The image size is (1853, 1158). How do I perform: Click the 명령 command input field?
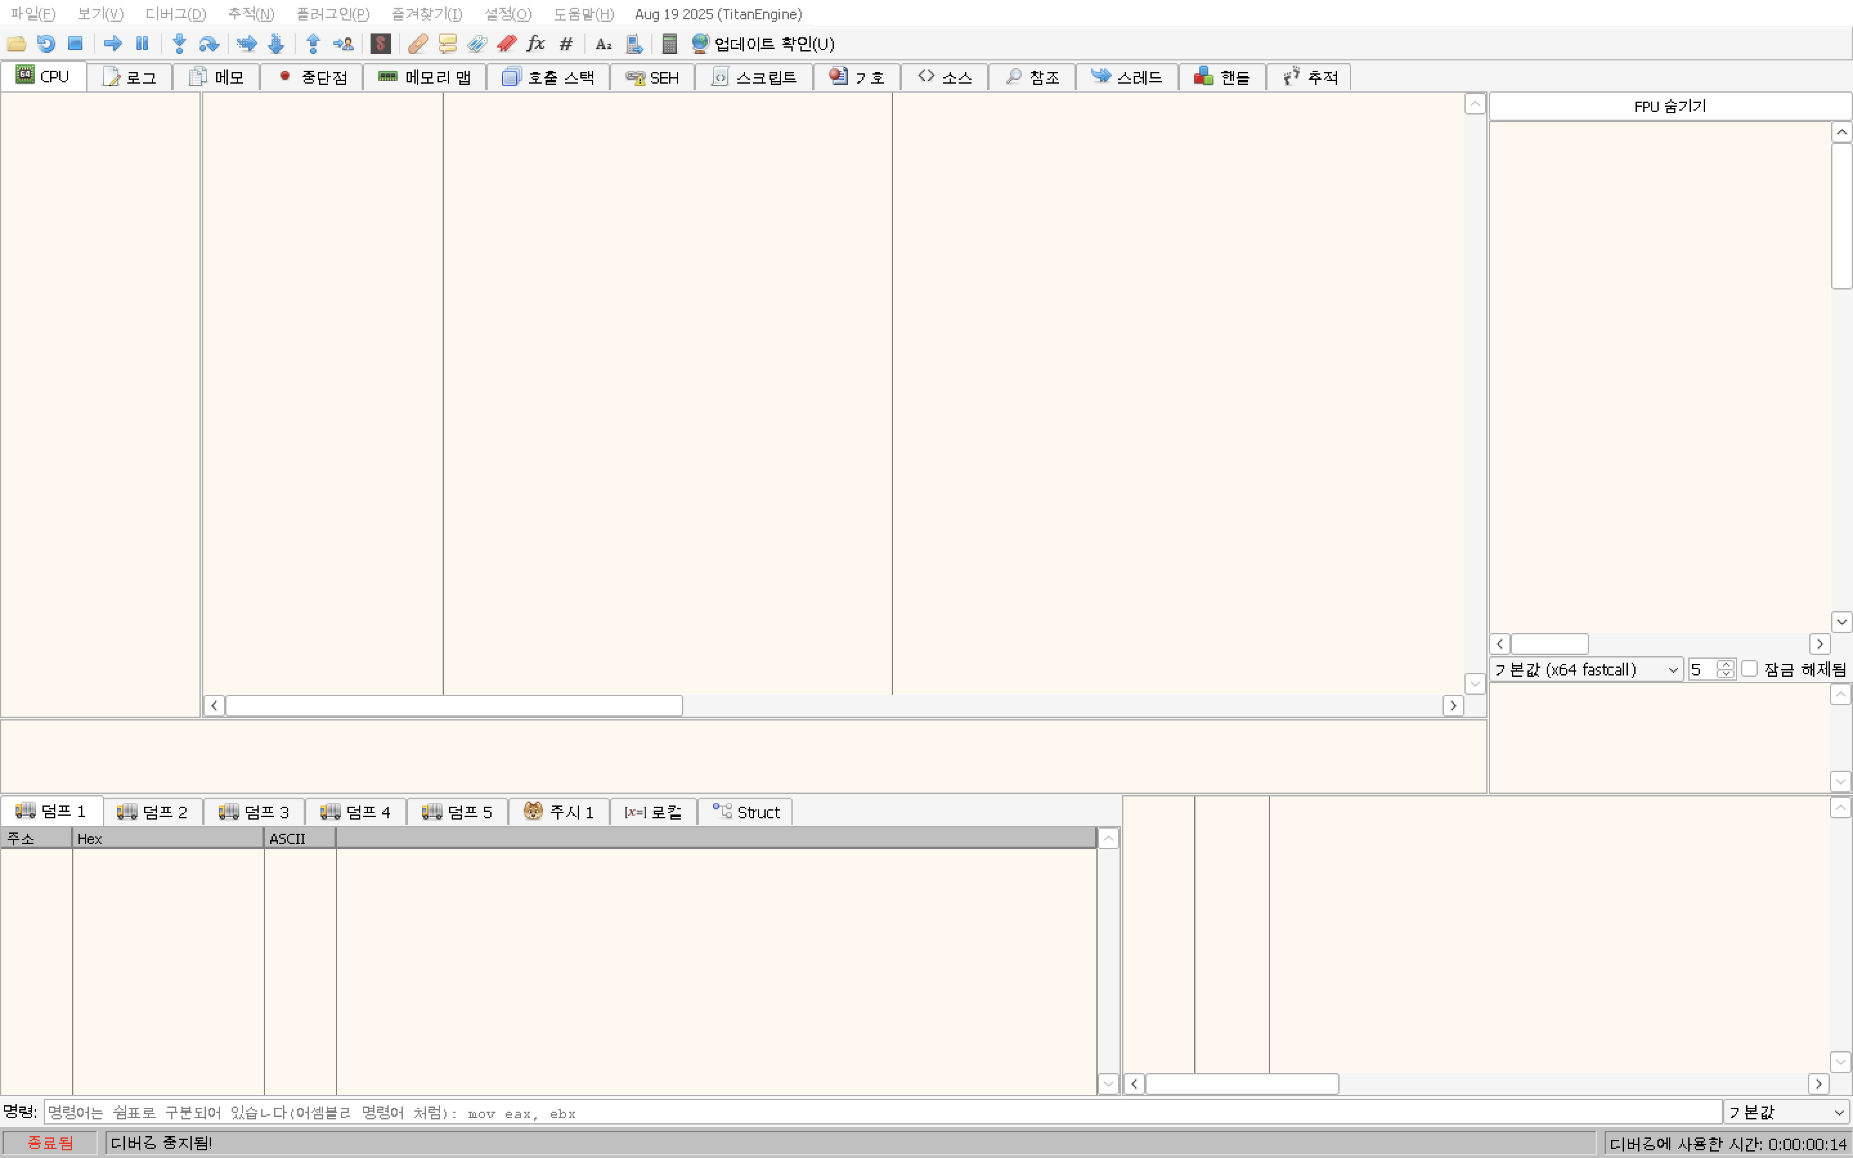coord(881,1112)
